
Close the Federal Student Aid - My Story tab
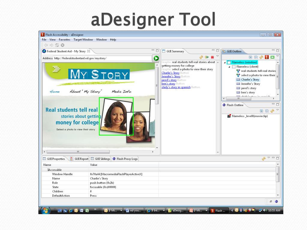(88, 51)
